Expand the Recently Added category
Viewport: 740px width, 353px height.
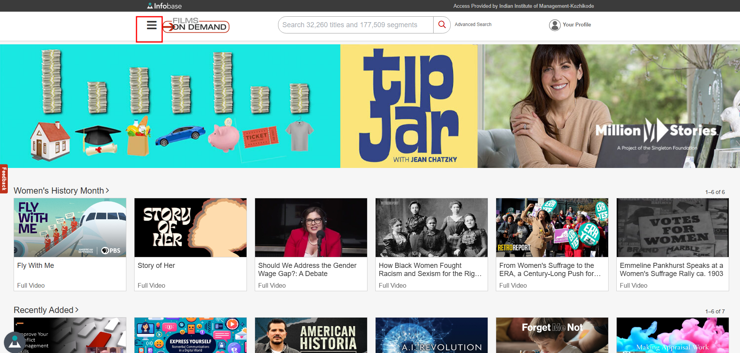click(46, 310)
